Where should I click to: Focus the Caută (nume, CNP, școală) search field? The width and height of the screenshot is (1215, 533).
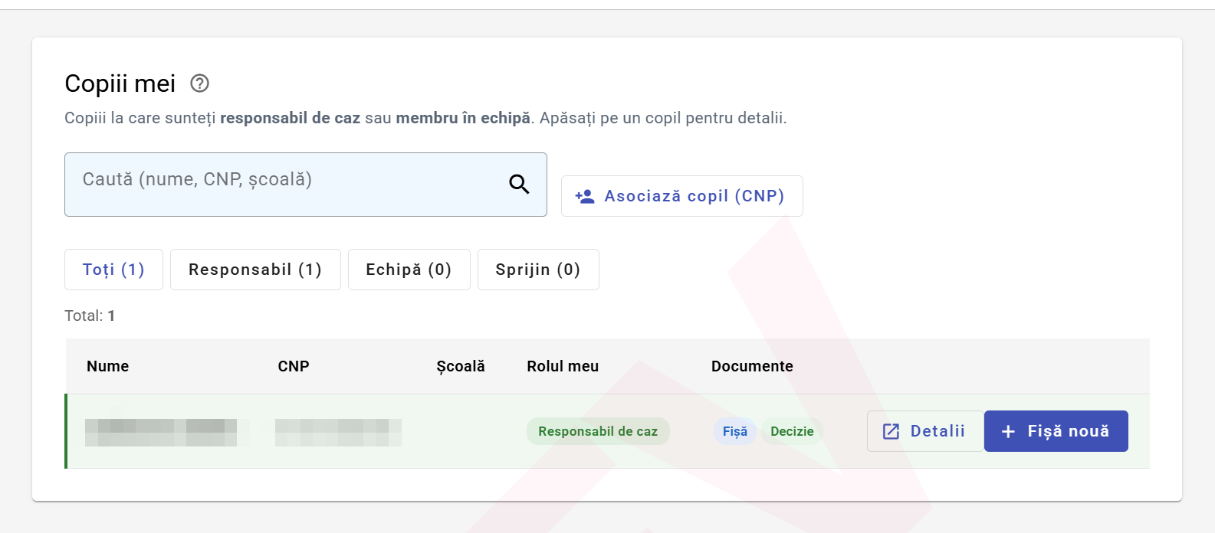pyautogui.click(x=306, y=185)
